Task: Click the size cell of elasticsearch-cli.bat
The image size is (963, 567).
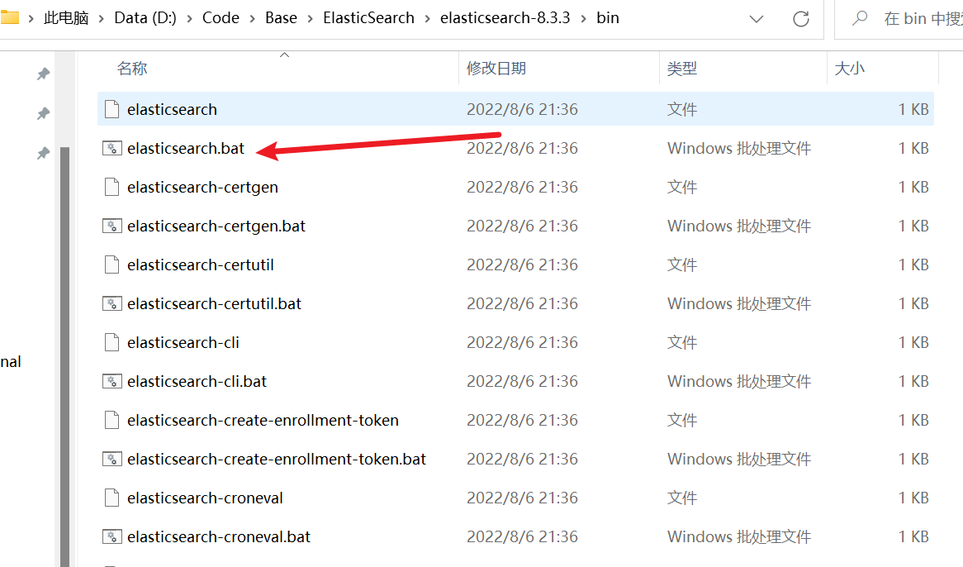Action: click(x=913, y=382)
